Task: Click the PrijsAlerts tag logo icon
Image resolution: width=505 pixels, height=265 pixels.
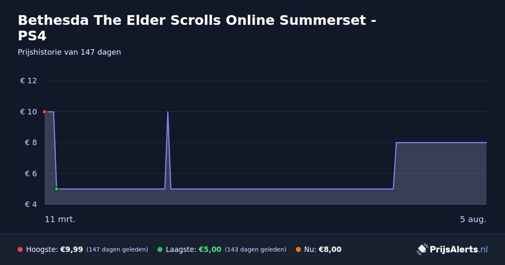Action: [422, 249]
